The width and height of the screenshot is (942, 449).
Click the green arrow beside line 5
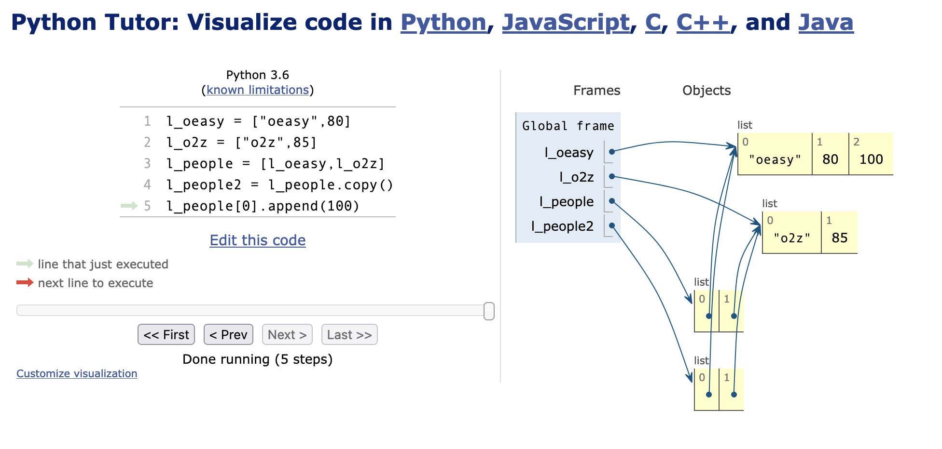(129, 206)
